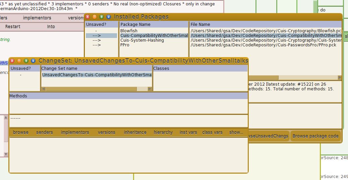
Task: Click the hierarchy button in ChangeSet window
Action: click(163, 133)
